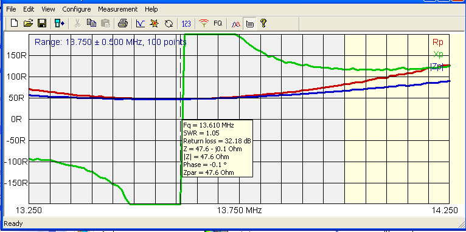Click the Xp legend label
Image resolution: width=466 pixels, height=232 pixels.
tap(438, 54)
